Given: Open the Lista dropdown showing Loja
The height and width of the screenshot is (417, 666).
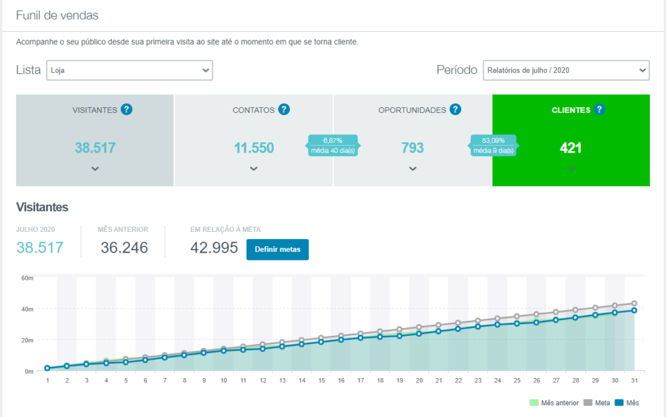Looking at the screenshot, I should 129,70.
